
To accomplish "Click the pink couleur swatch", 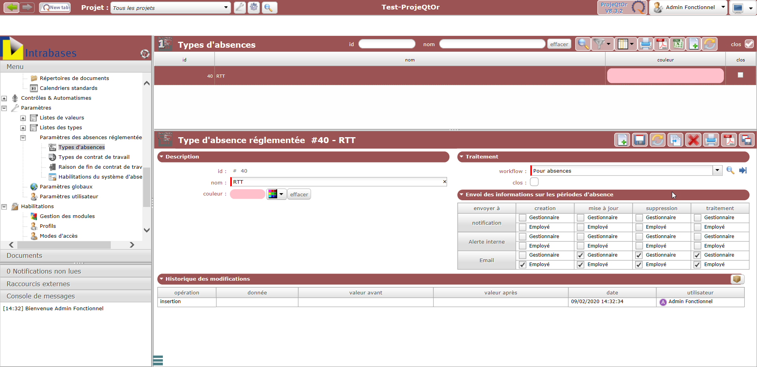I will coord(247,194).
